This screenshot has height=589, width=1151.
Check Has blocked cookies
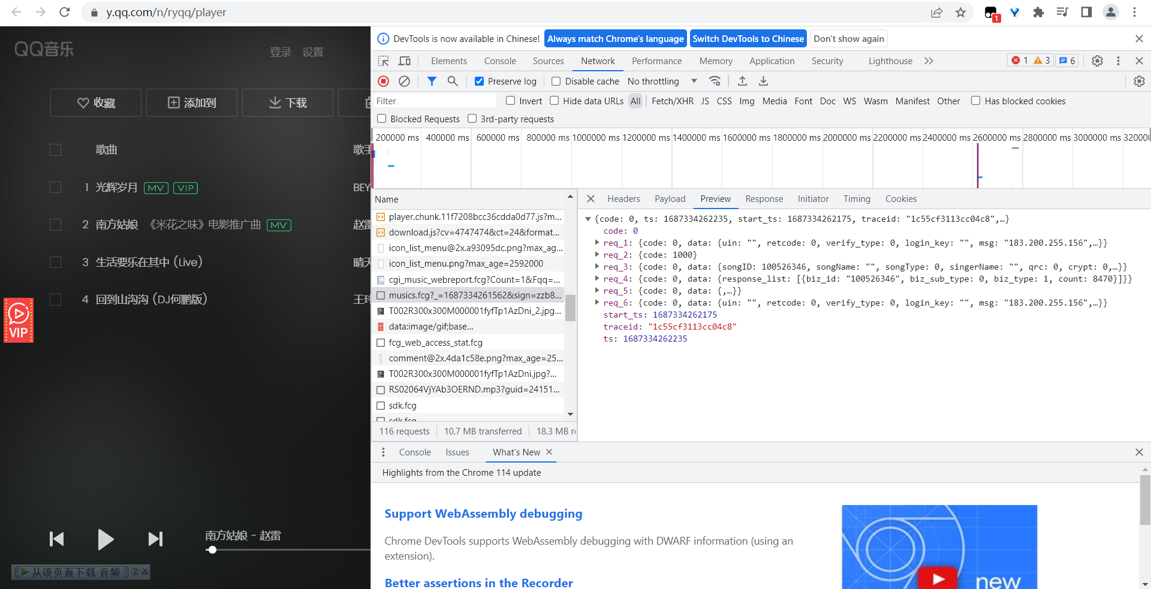click(x=976, y=101)
